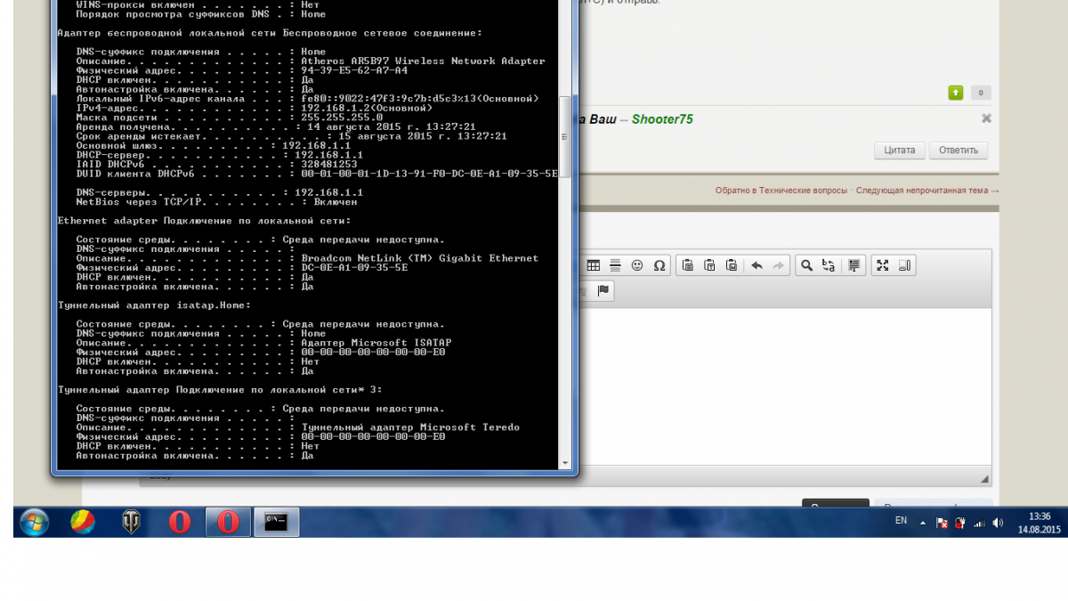This screenshot has height=601, width=1068.
Task: Click the paste as plain text icon
Action: tap(709, 265)
